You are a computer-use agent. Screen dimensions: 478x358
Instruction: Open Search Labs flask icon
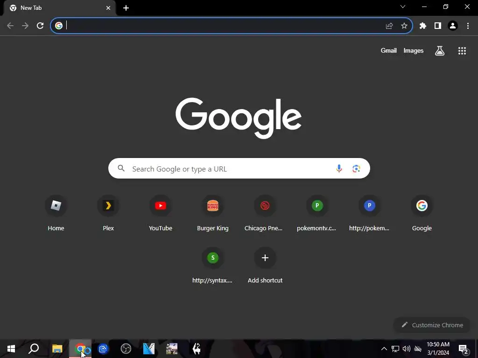point(439,51)
